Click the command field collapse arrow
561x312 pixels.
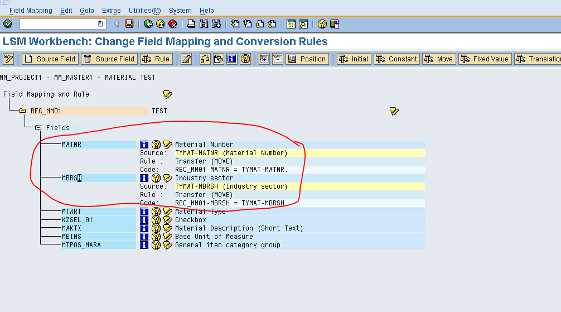117,24
